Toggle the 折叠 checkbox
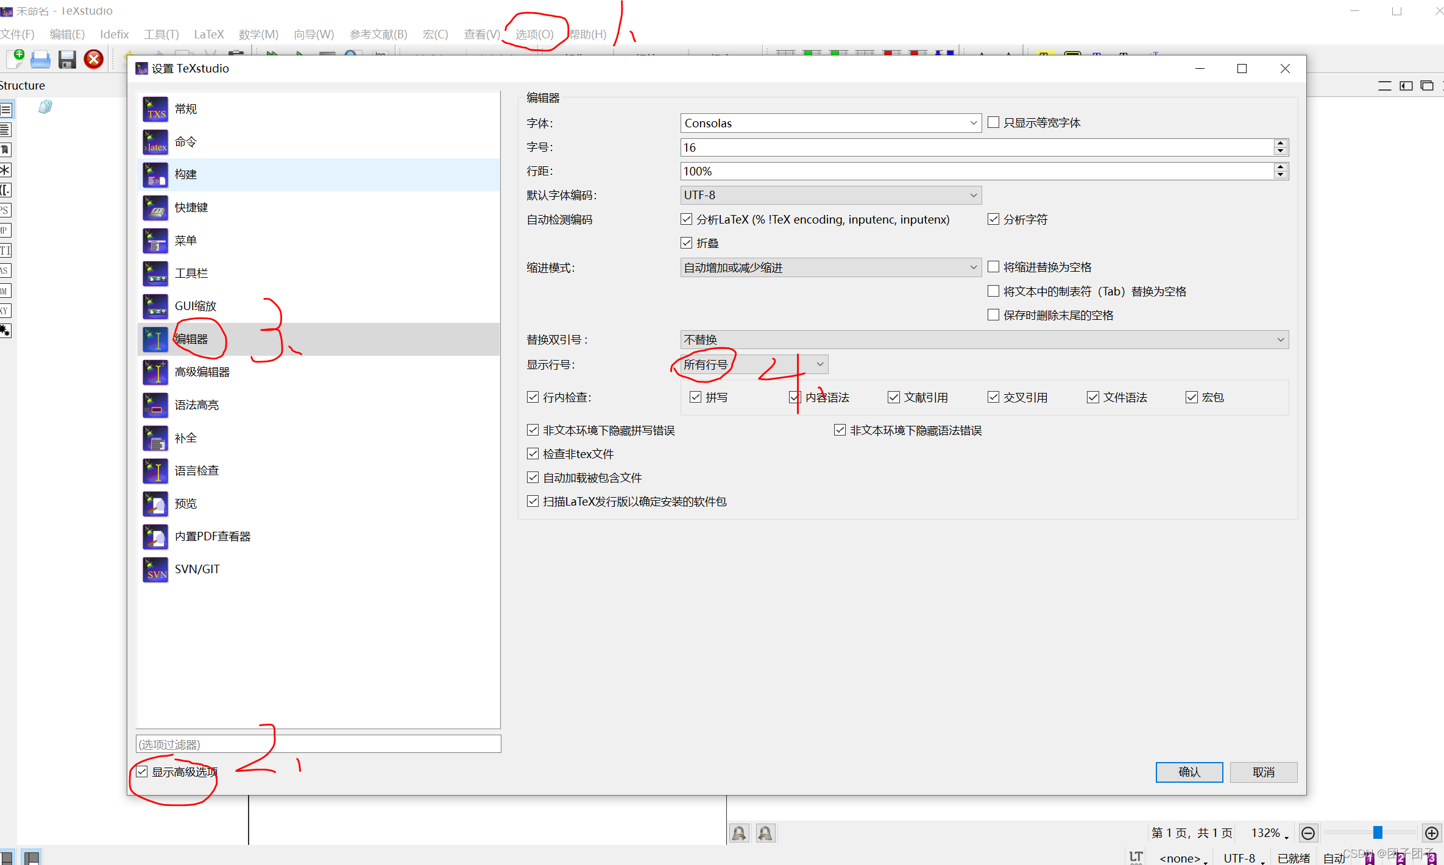The width and height of the screenshot is (1444, 865). (687, 243)
